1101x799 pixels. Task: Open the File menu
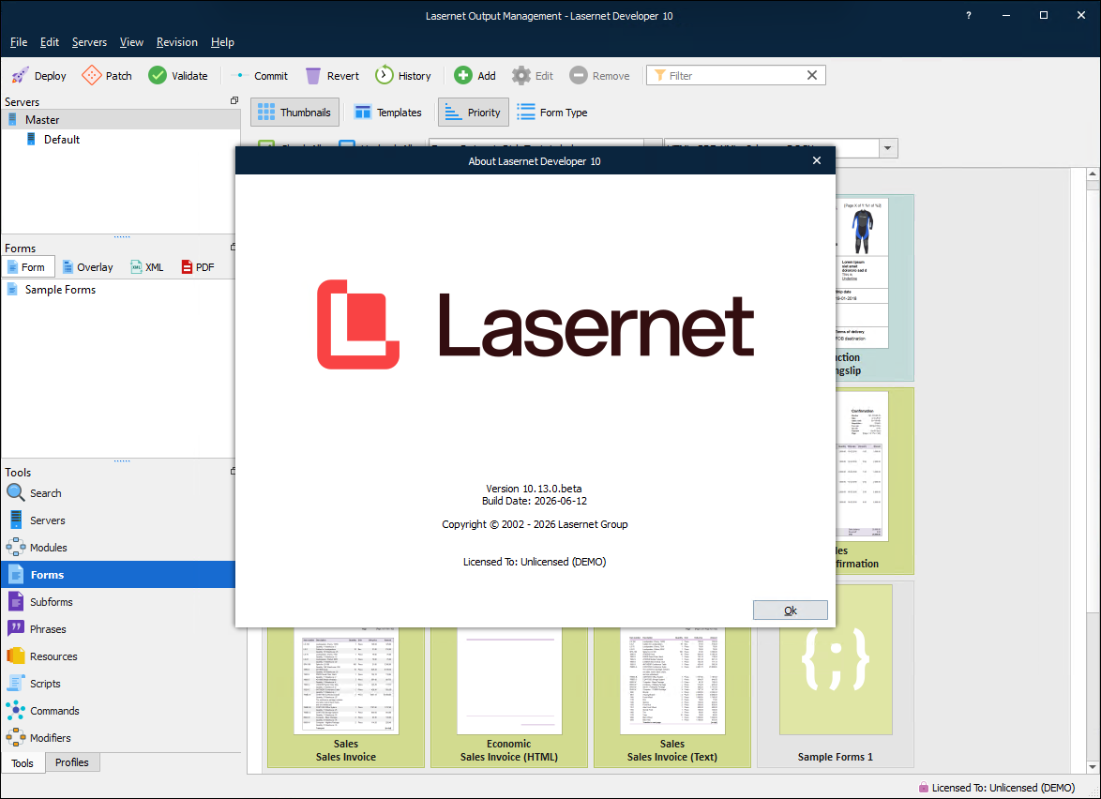click(19, 42)
